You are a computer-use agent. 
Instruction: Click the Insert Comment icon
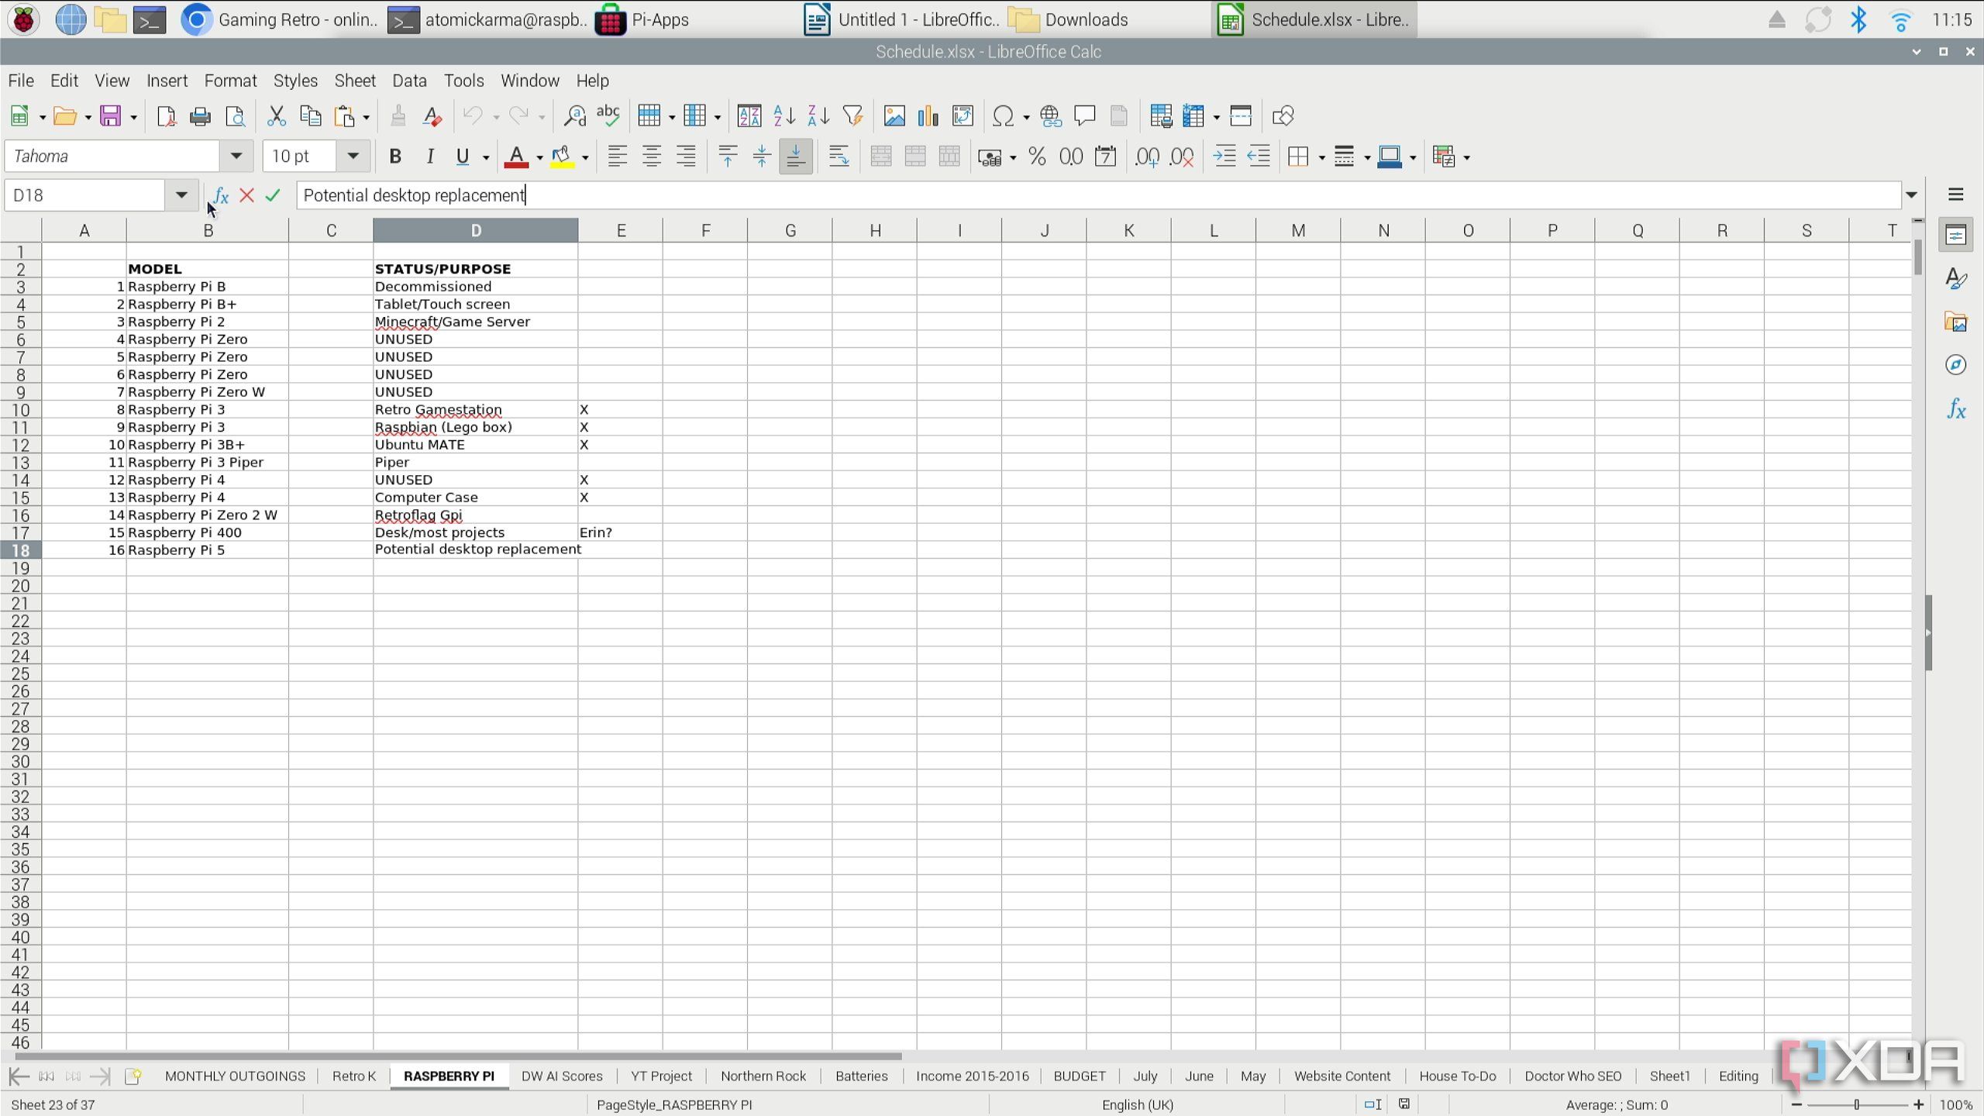[1085, 116]
